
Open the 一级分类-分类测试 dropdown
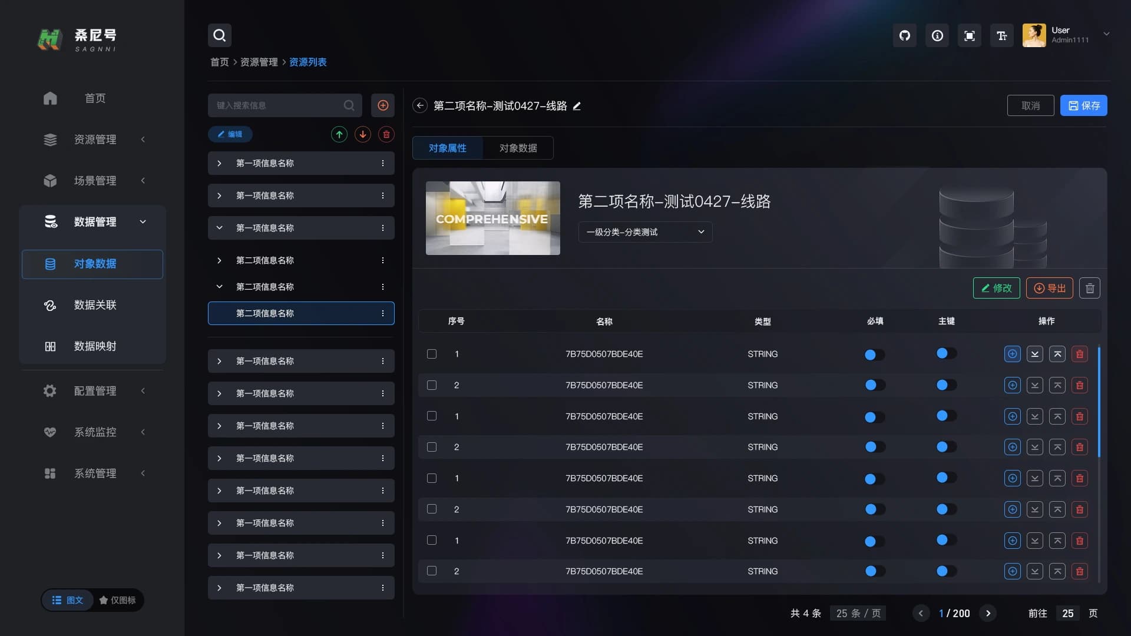pyautogui.click(x=646, y=232)
